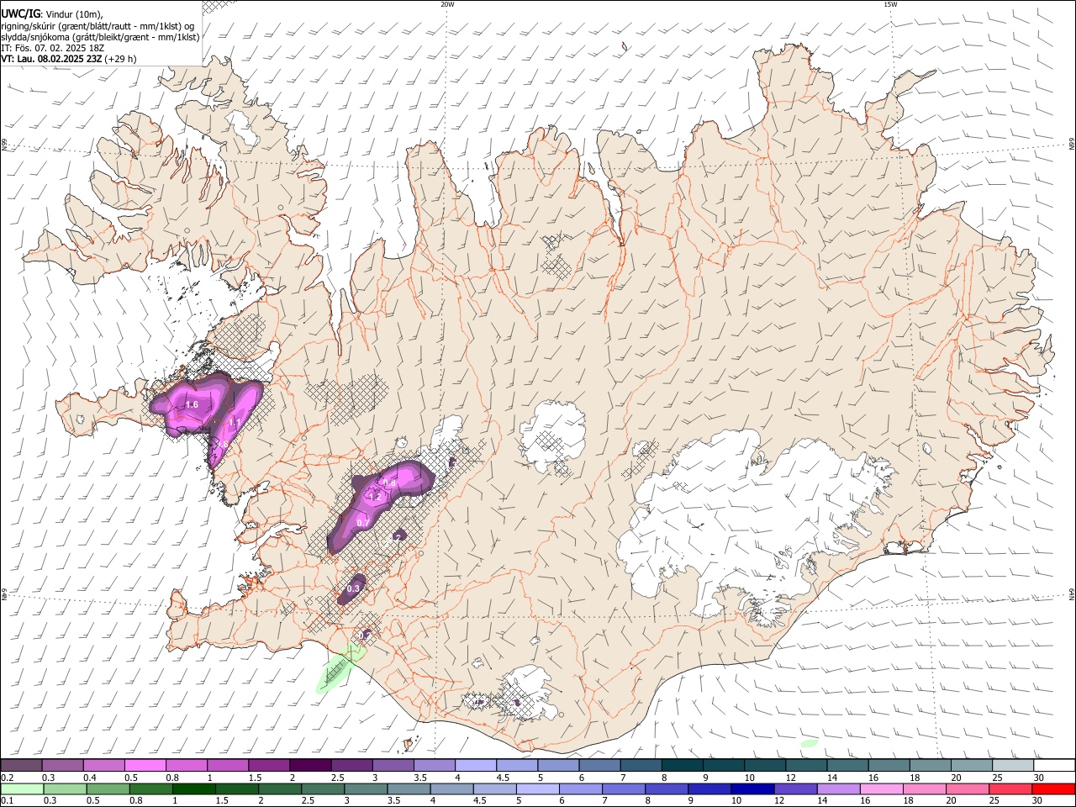Viewport: 1076px width, 807px height.
Task: Click the 'IT: Fös. 07. 02. 2025 18Z' line
Action: [53, 48]
